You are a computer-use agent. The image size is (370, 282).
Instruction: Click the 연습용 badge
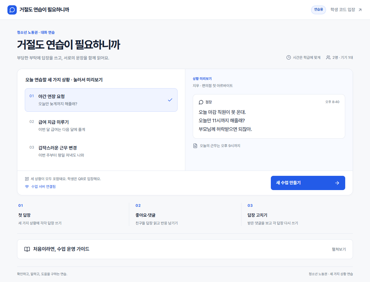318,10
